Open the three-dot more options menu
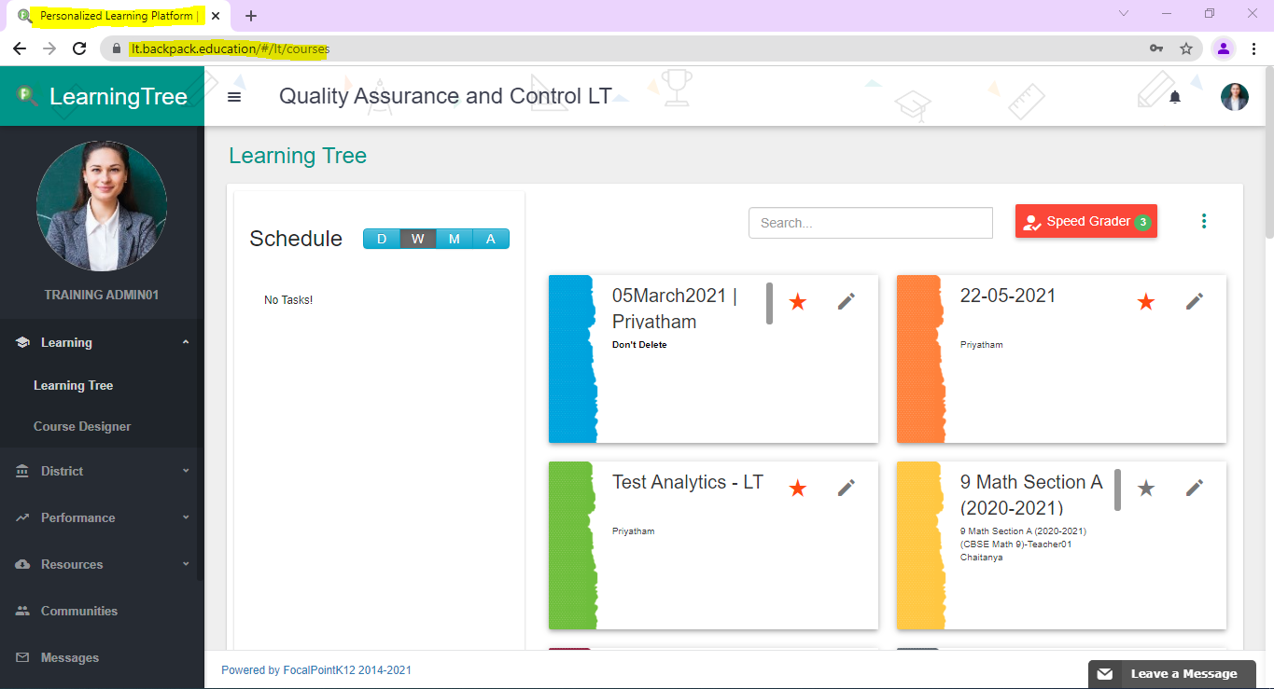This screenshot has height=689, width=1274. point(1204,221)
